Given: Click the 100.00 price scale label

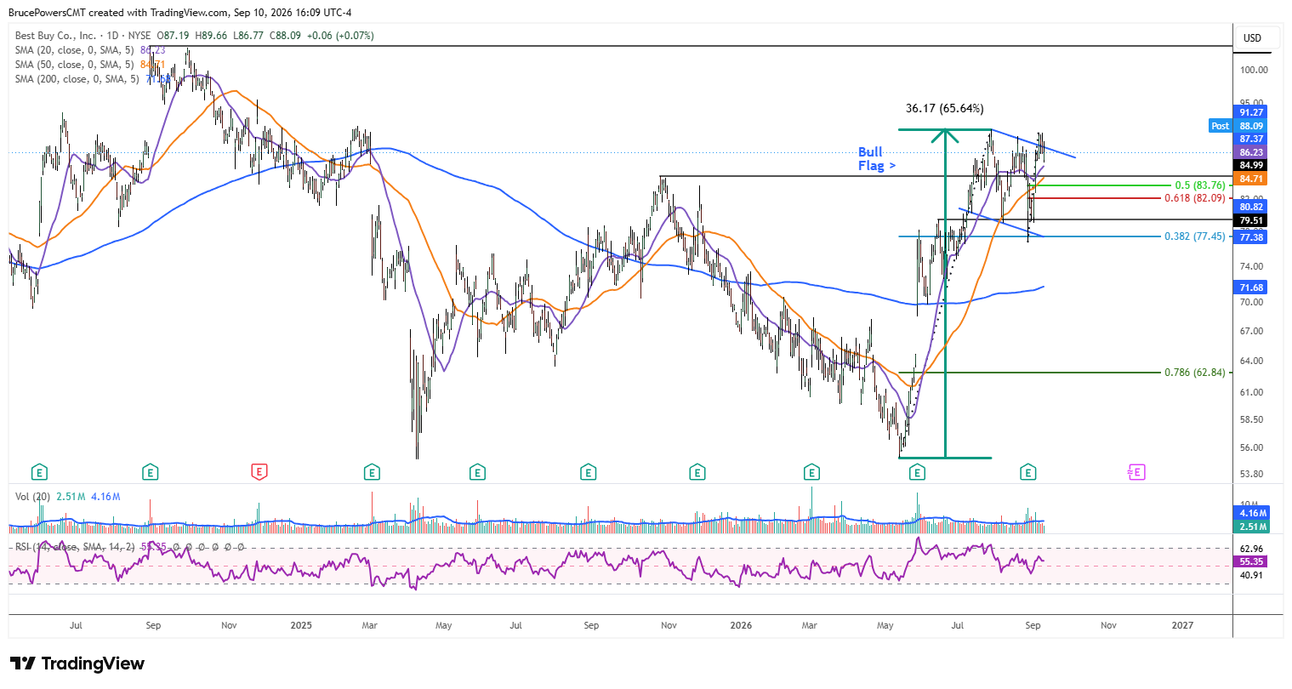Looking at the screenshot, I should pos(1252,70).
